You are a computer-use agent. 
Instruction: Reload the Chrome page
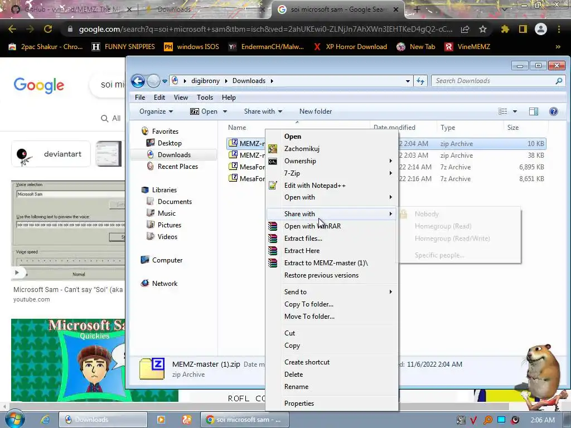(48, 29)
